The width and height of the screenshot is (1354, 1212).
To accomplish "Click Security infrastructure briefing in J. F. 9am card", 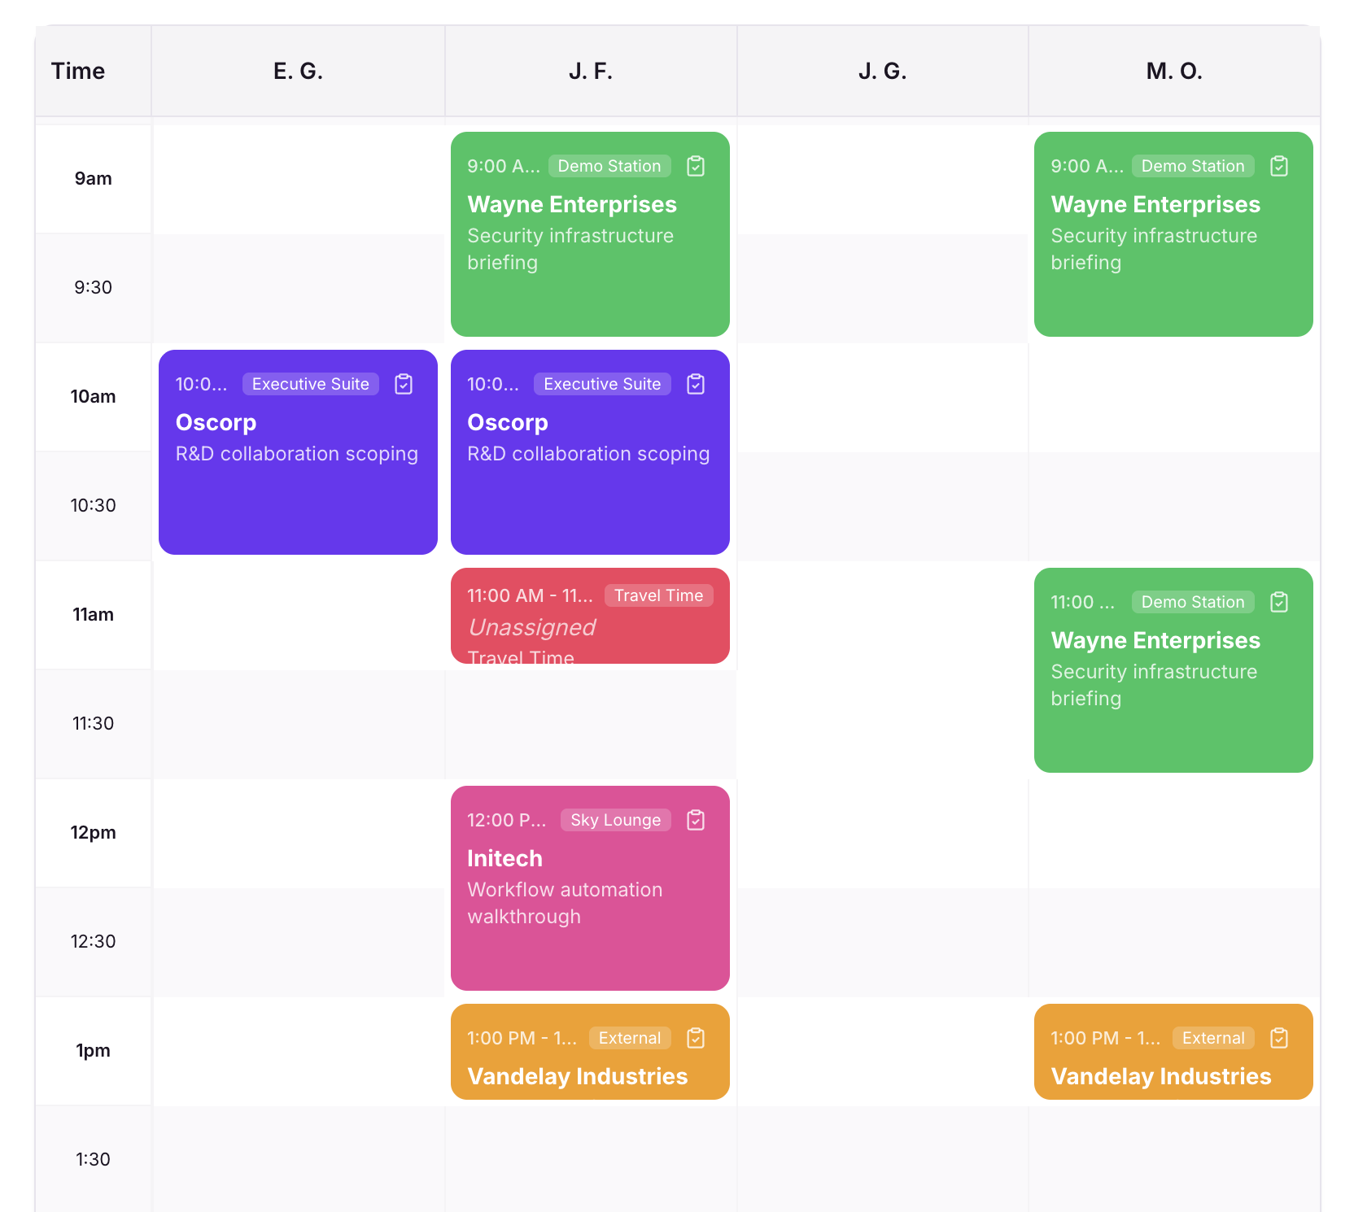I will 570,249.
